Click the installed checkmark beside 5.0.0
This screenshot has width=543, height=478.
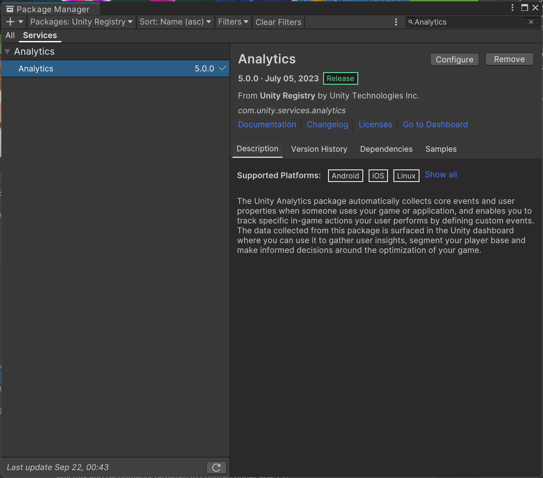pos(222,68)
